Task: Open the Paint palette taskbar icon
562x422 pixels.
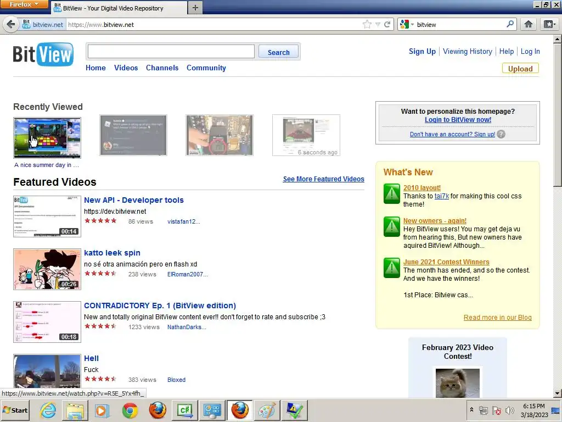Action: click(267, 410)
